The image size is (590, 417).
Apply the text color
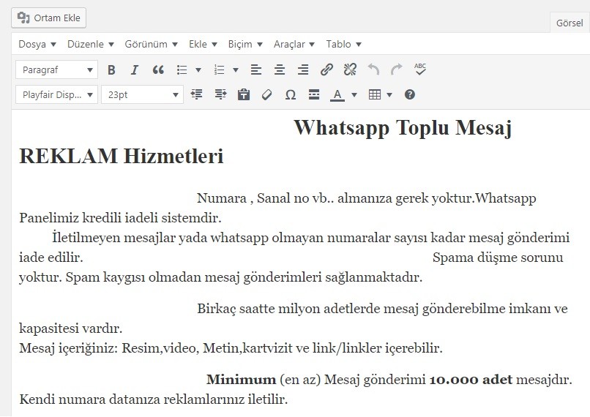(x=337, y=94)
